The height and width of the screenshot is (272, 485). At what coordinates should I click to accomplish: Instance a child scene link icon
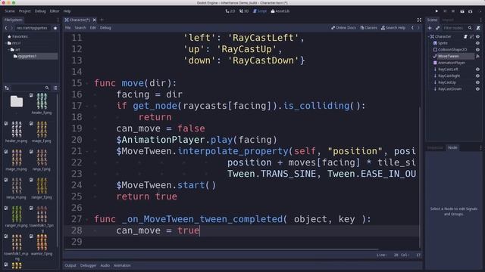437,28
